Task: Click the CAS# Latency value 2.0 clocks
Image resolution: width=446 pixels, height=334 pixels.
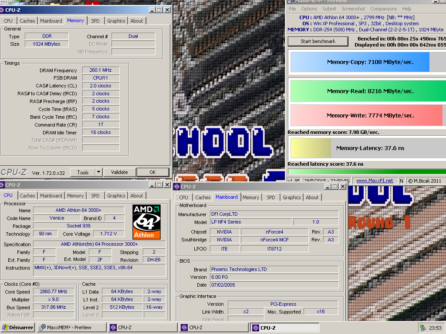Action: pyautogui.click(x=101, y=86)
